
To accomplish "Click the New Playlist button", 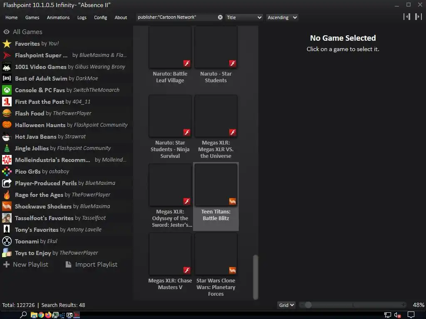I will tap(26, 265).
